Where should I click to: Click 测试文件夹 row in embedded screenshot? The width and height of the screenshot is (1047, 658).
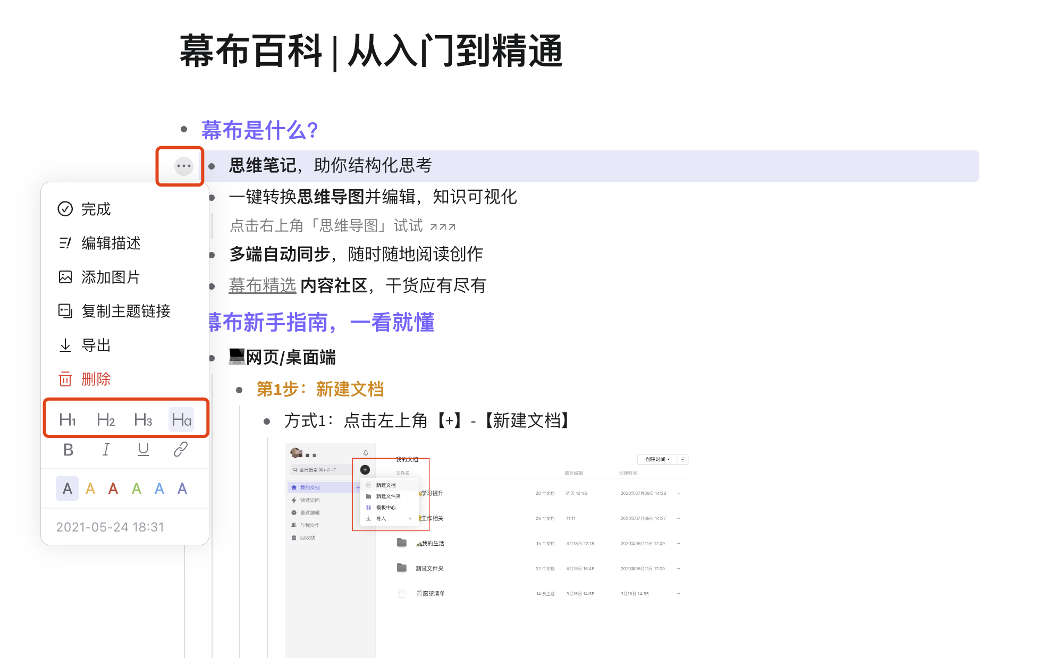539,568
